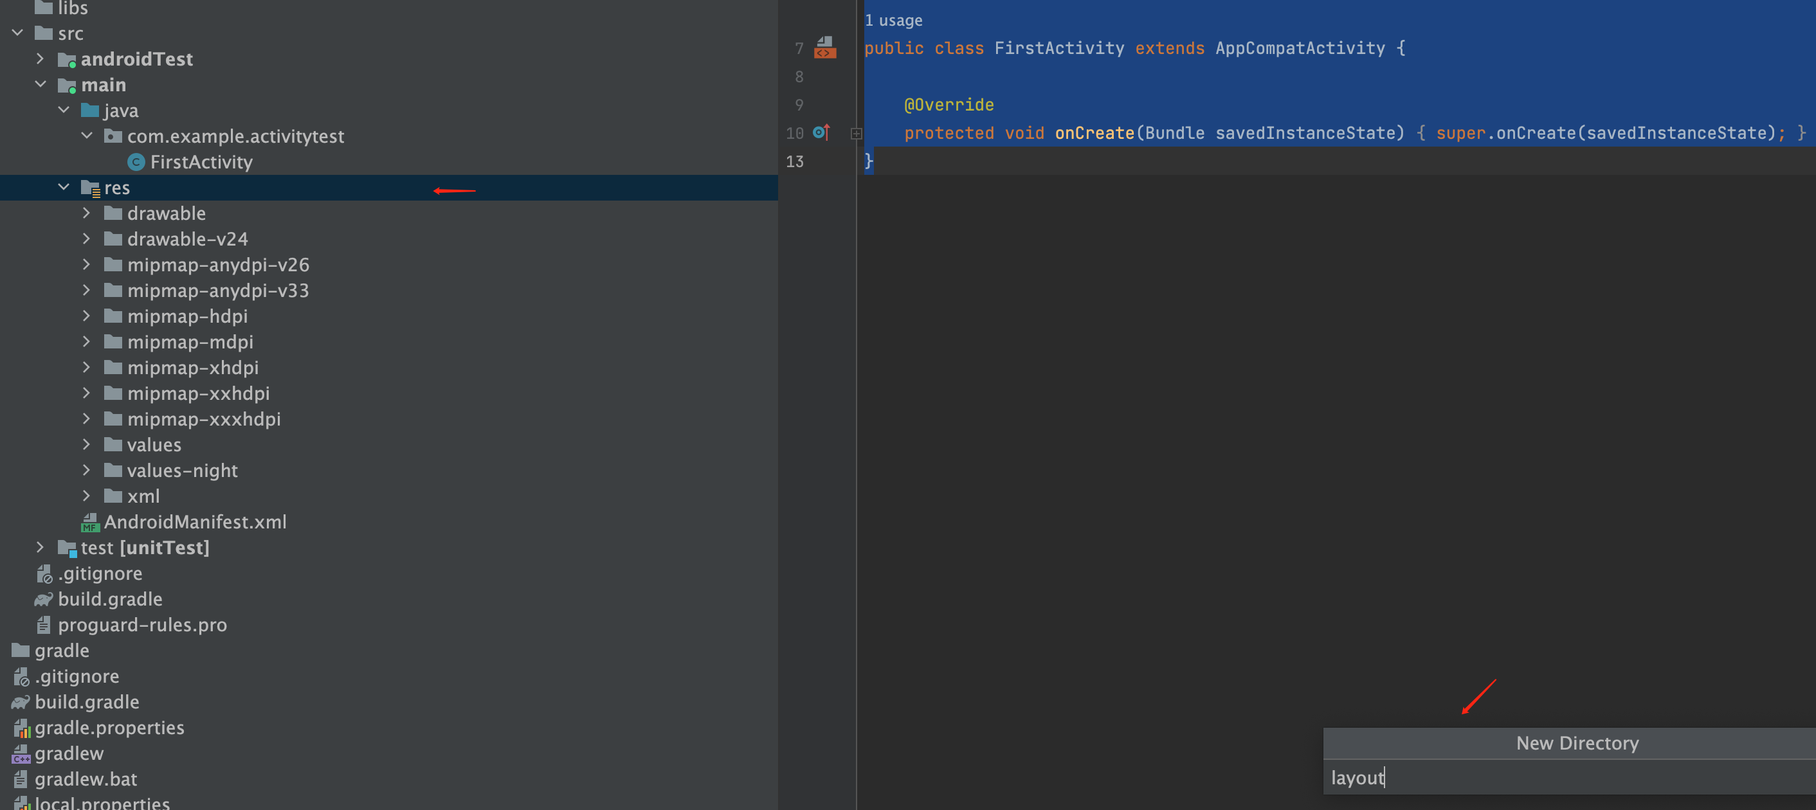Collapse the res folder
This screenshot has height=810, width=1816.
[x=64, y=188]
